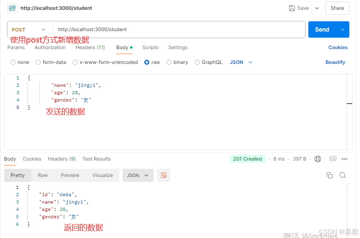Select the Preview response view
360x238 pixels.
(70, 175)
